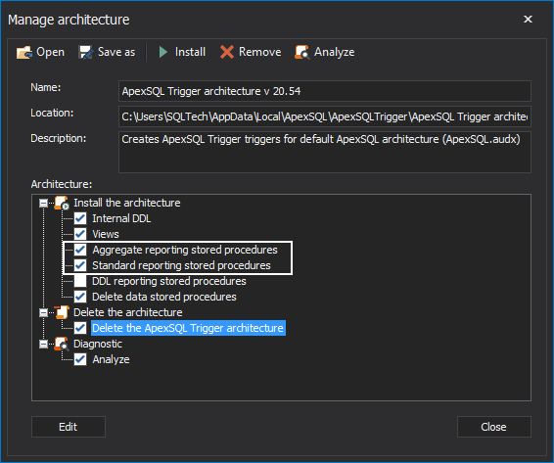554x463 pixels.
Task: Click inside the Name input field
Action: coord(325,91)
